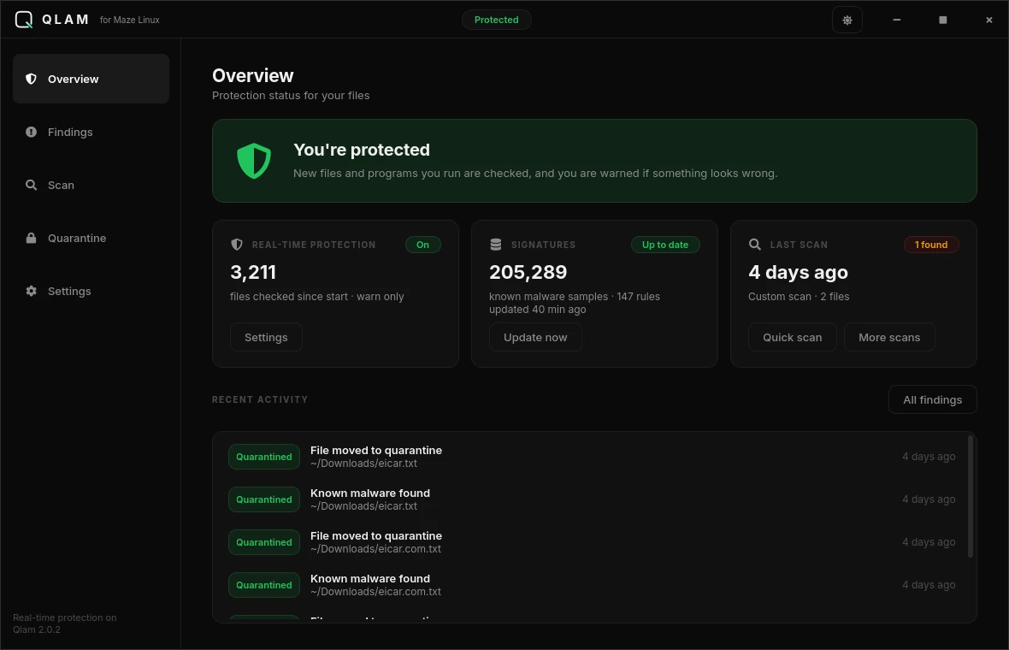Start a Quick scan

(792, 337)
